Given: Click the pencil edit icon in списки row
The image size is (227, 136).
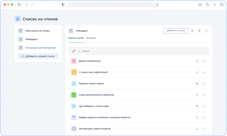Looking at the screenshot, I should click(x=74, y=51).
